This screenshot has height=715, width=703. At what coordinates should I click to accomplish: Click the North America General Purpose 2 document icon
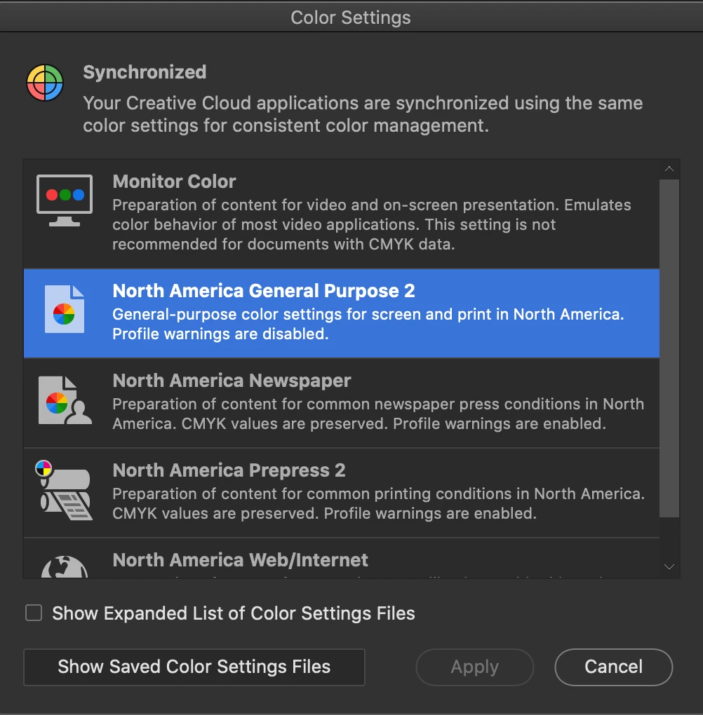[x=65, y=309]
